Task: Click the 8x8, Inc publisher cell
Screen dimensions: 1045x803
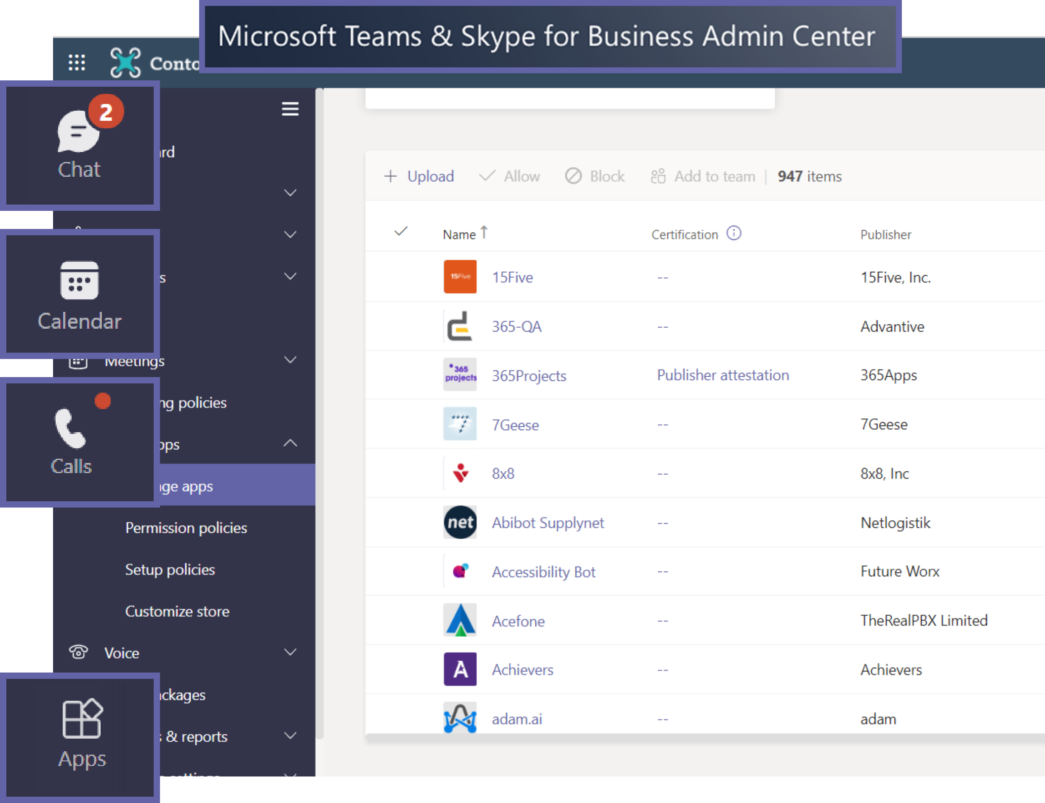Action: (x=885, y=473)
